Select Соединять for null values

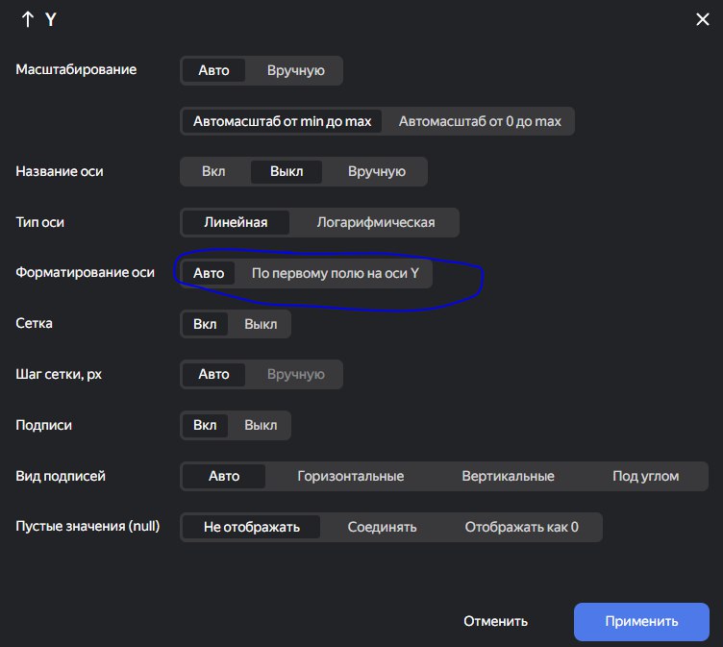(382, 527)
